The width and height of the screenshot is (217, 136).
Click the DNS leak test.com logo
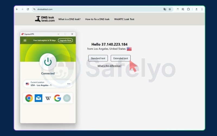pyautogui.click(x=45, y=19)
